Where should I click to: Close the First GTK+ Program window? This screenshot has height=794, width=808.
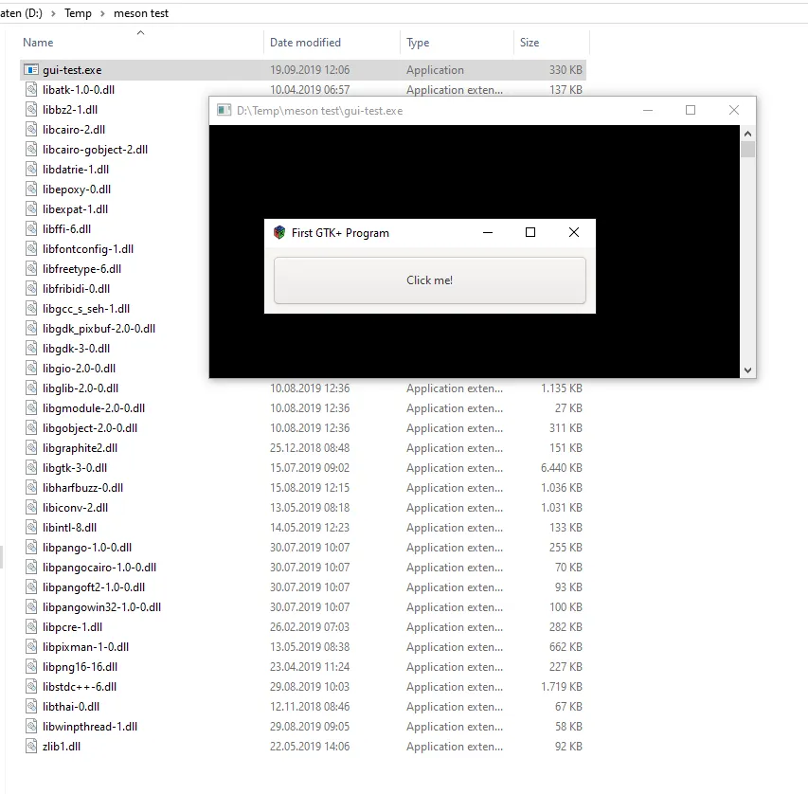click(x=573, y=232)
